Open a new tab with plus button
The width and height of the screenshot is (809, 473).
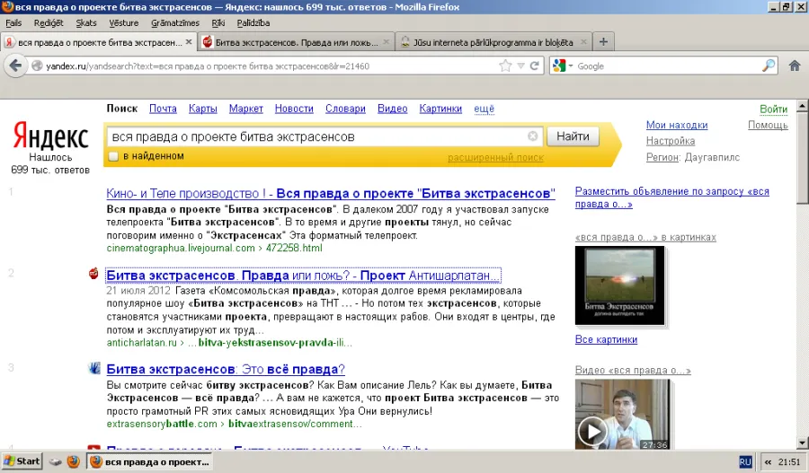coord(603,41)
